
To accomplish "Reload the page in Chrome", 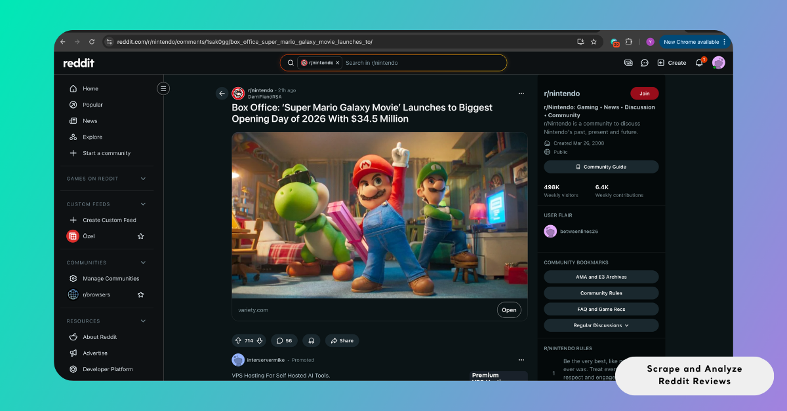I will (x=92, y=42).
